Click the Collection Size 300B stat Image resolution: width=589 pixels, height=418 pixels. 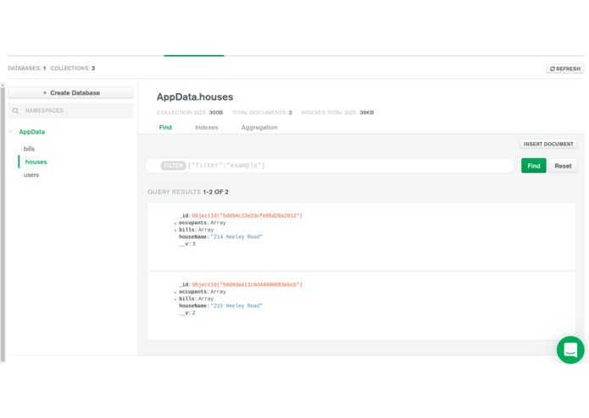[190, 113]
